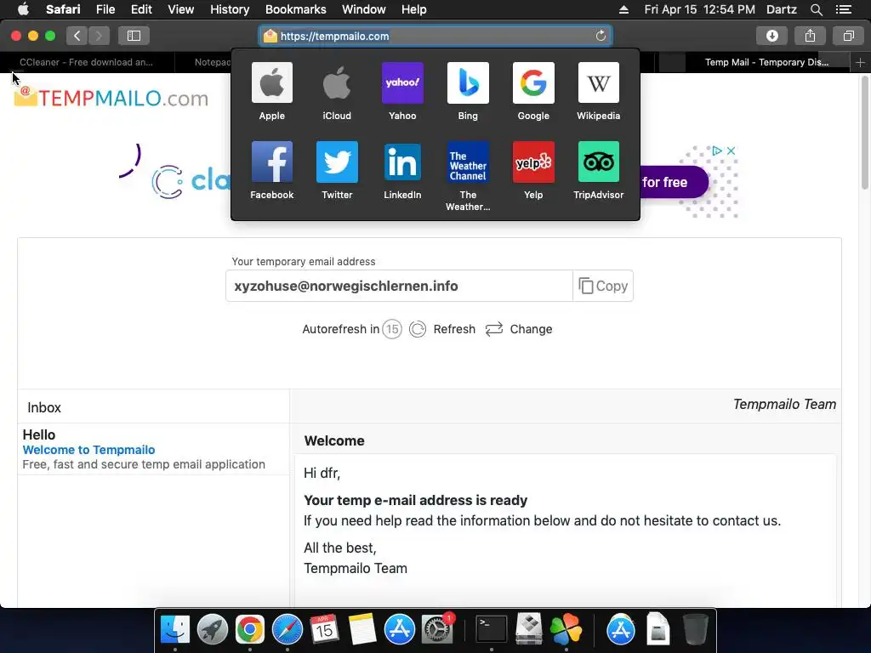Open the Google favorite site
Image resolution: width=871 pixels, height=653 pixels.
point(533,92)
